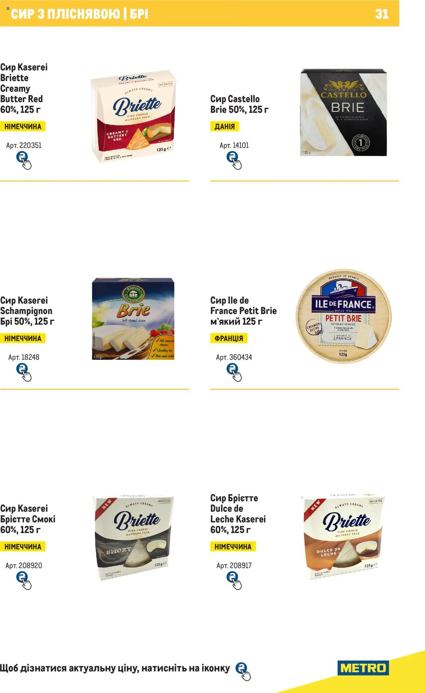Click price icon under Арт. 360434
425x693 pixels.
[x=234, y=372]
